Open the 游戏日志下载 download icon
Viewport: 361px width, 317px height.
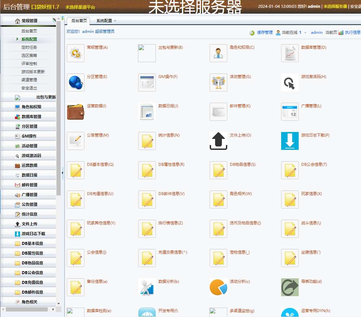(x=290, y=141)
